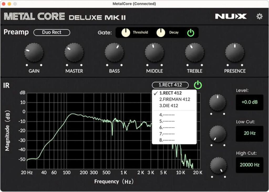
Task: Click the PRESENCE knob
Action: pyautogui.click(x=235, y=52)
